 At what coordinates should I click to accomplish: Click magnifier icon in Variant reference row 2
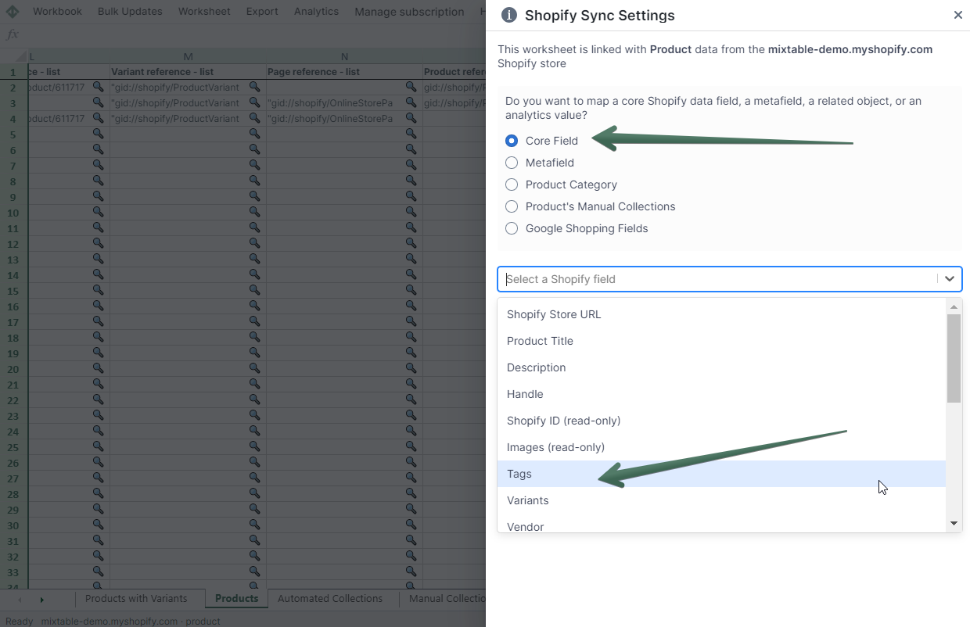[254, 87]
